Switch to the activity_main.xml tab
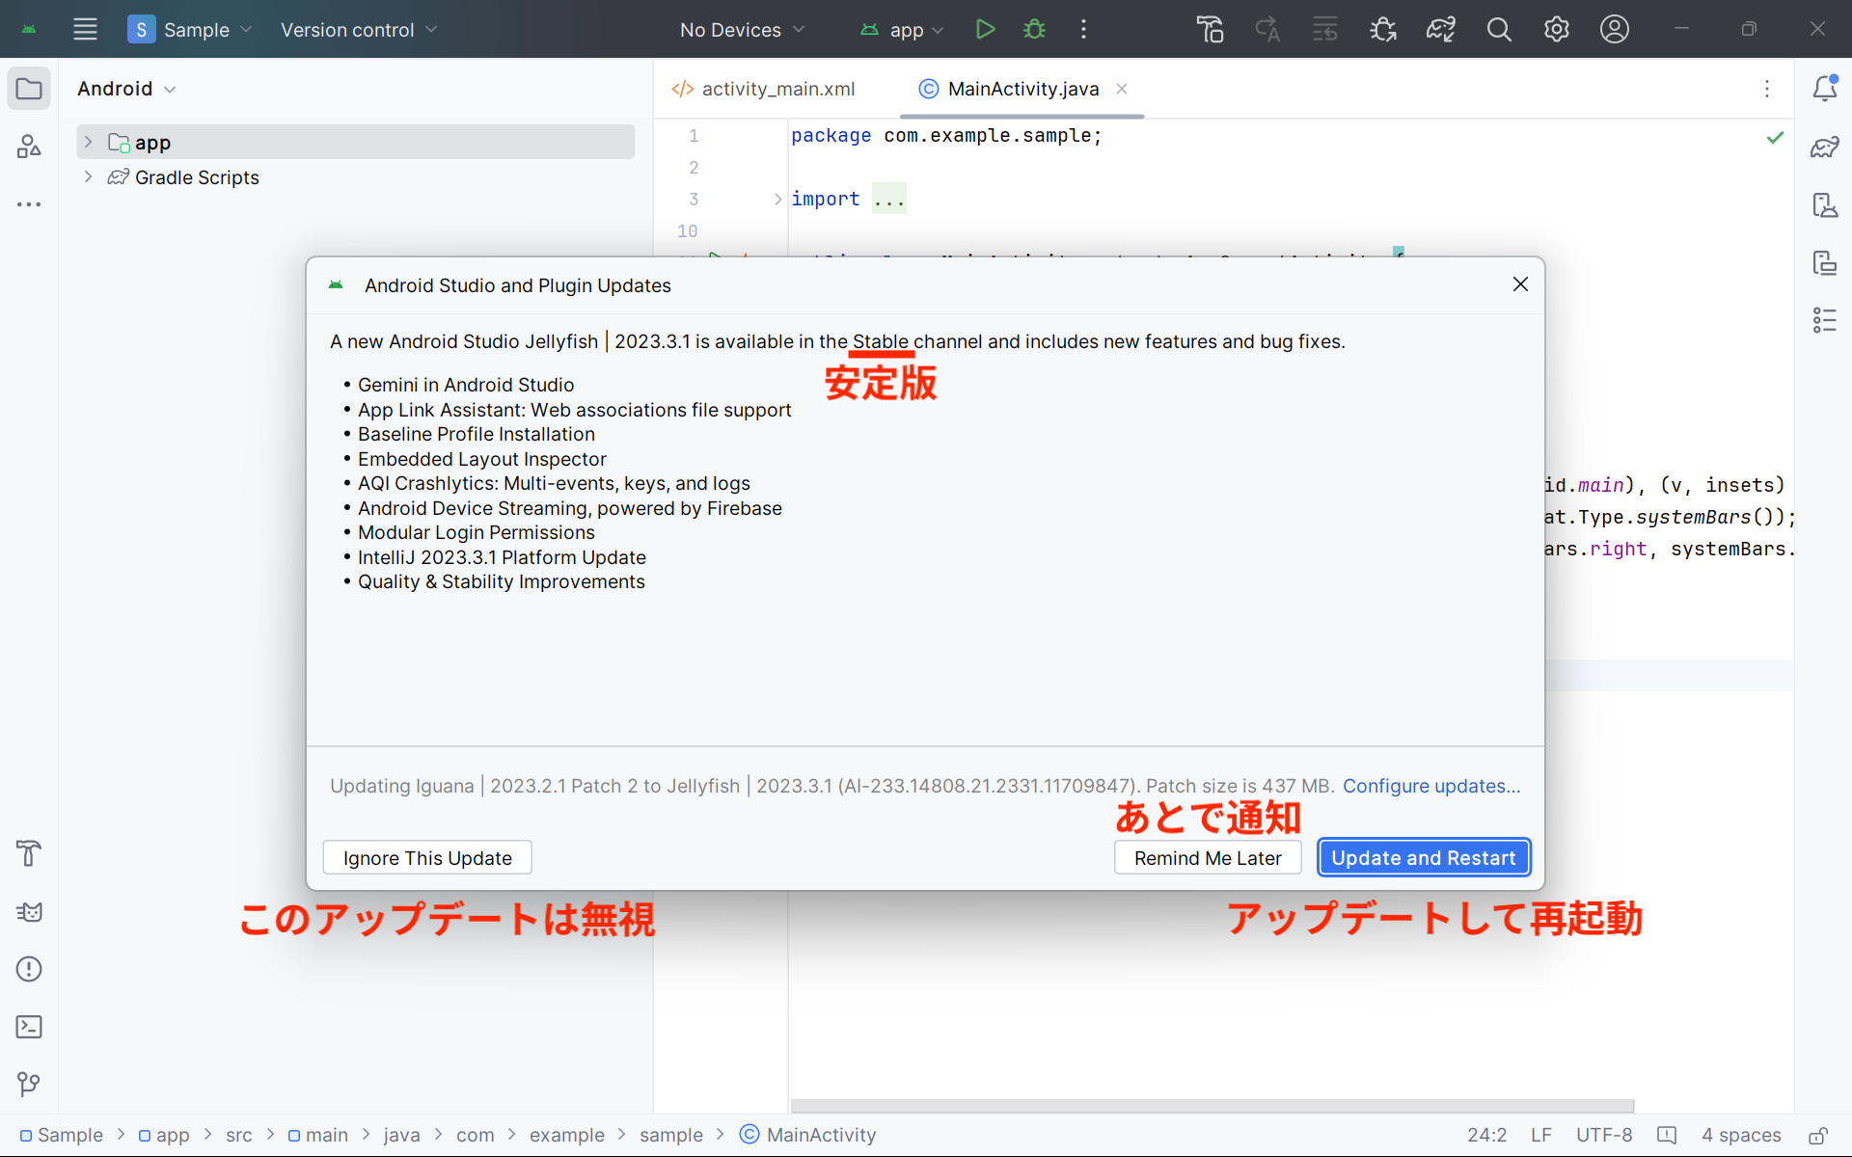The width and height of the screenshot is (1852, 1157). [x=763, y=89]
